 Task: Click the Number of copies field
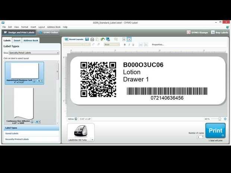[x=199, y=137]
